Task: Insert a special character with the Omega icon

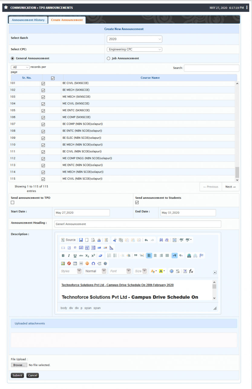Action: [93, 264]
